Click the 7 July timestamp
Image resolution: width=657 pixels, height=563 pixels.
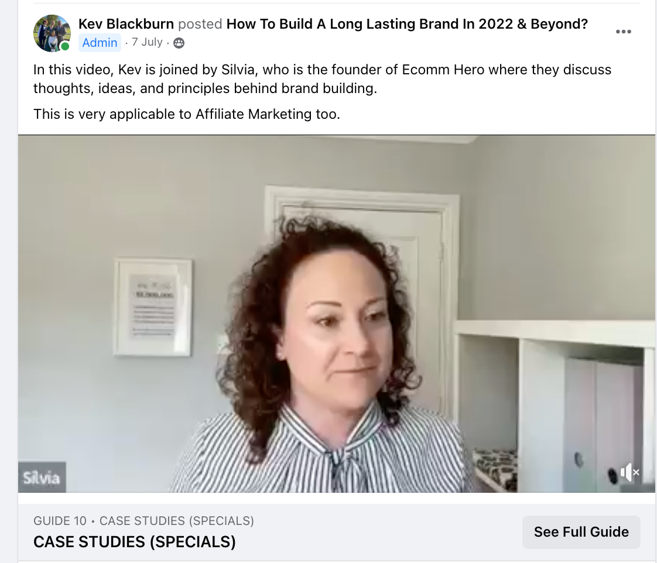(147, 42)
